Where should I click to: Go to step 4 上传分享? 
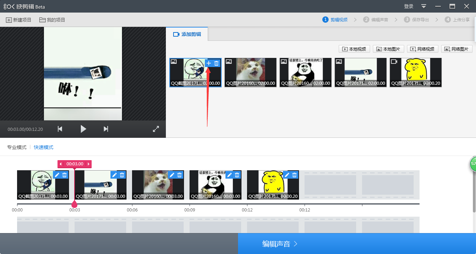[x=457, y=20]
